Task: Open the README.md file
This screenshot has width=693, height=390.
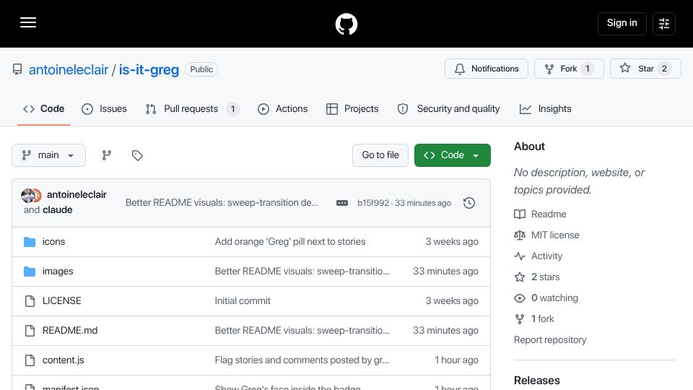Action: [70, 330]
